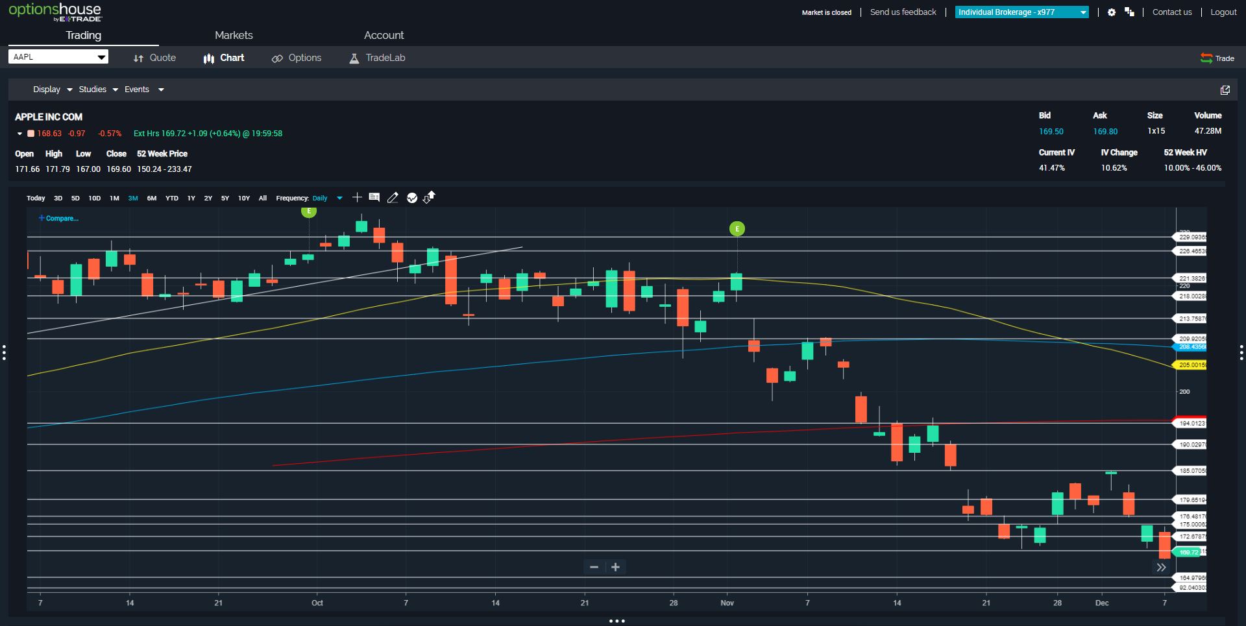Click the green earnings marker near November
1246x626 pixels.
(x=737, y=228)
